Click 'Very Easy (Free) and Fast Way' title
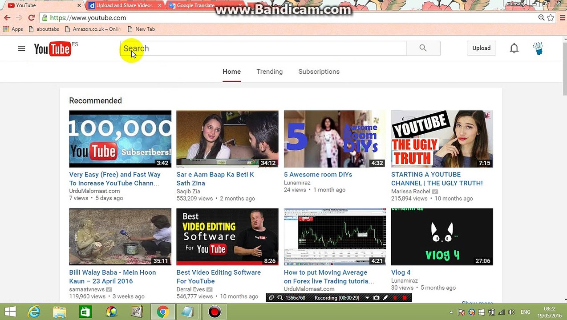 pos(115,179)
